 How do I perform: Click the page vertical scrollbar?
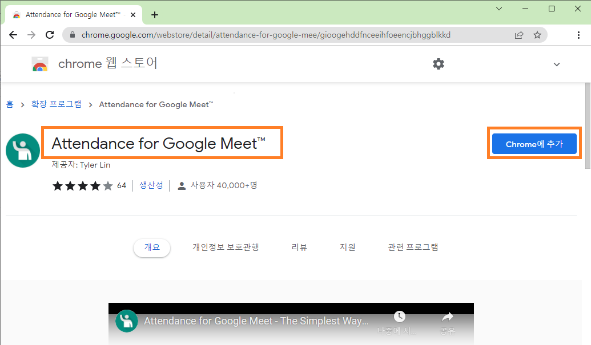click(588, 126)
